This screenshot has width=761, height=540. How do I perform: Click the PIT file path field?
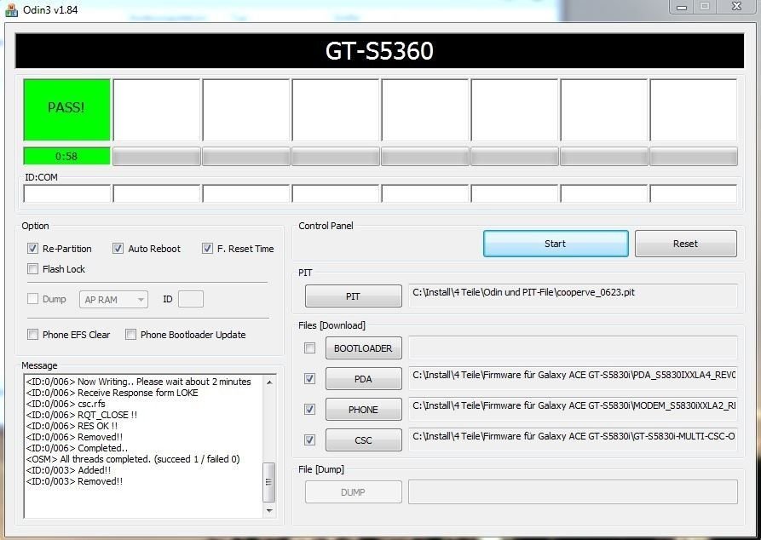pyautogui.click(x=573, y=296)
